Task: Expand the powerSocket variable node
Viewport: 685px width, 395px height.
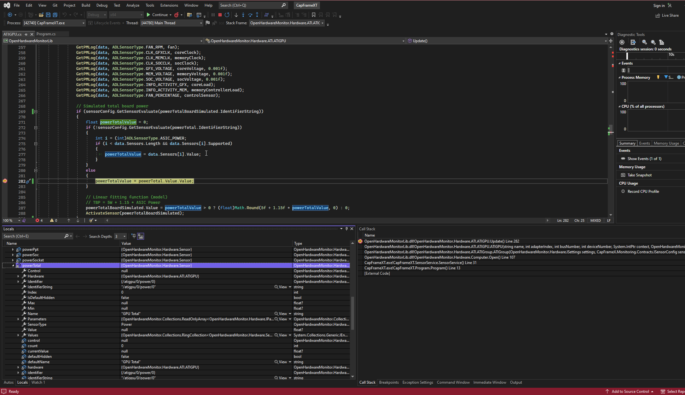Action: click(13, 260)
